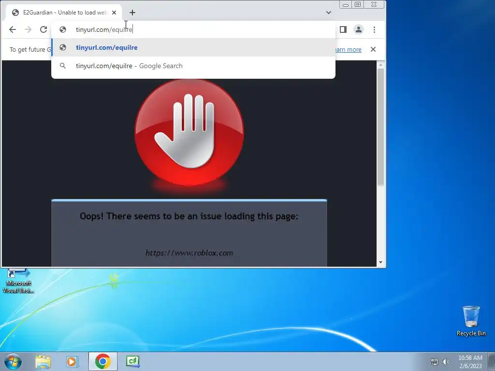Click the page vertical scrollbar thumb
Viewport: 495px width, 371px height.
(380, 127)
